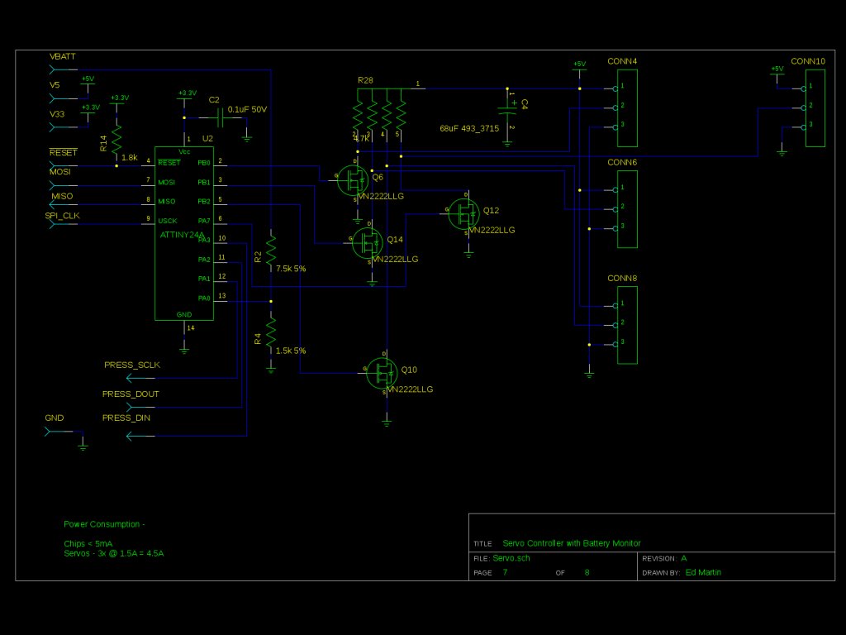Click the PRESS_DOUT net label
Screen dimensions: 846x635
[x=131, y=394]
